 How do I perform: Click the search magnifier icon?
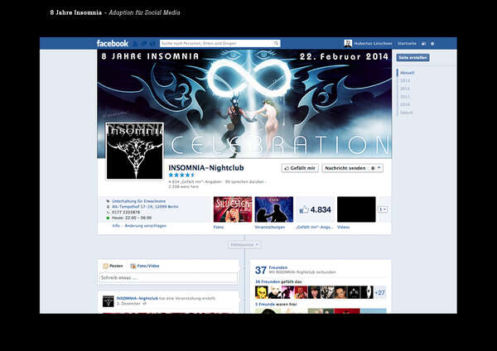[277, 43]
